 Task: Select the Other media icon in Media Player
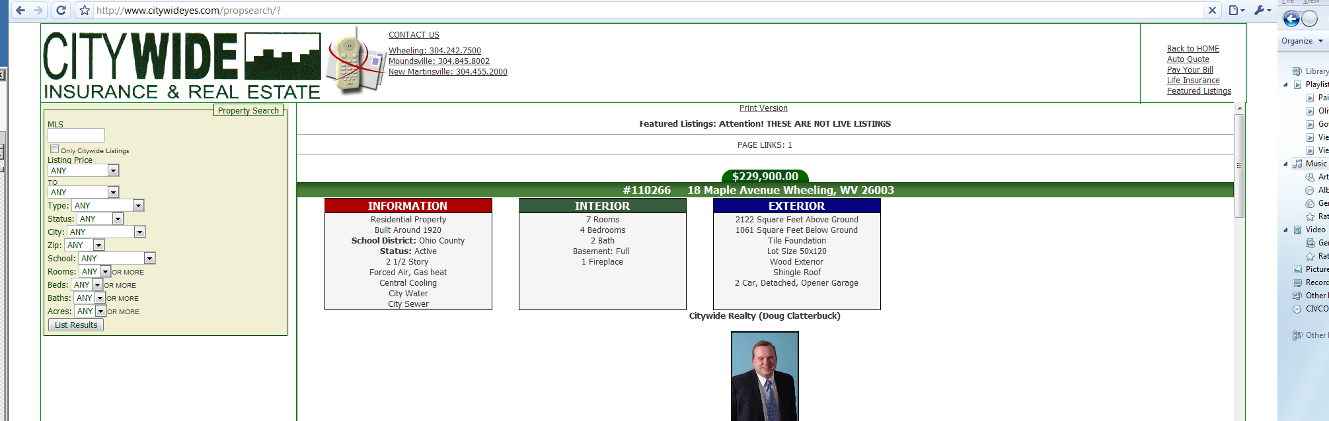click(1297, 296)
